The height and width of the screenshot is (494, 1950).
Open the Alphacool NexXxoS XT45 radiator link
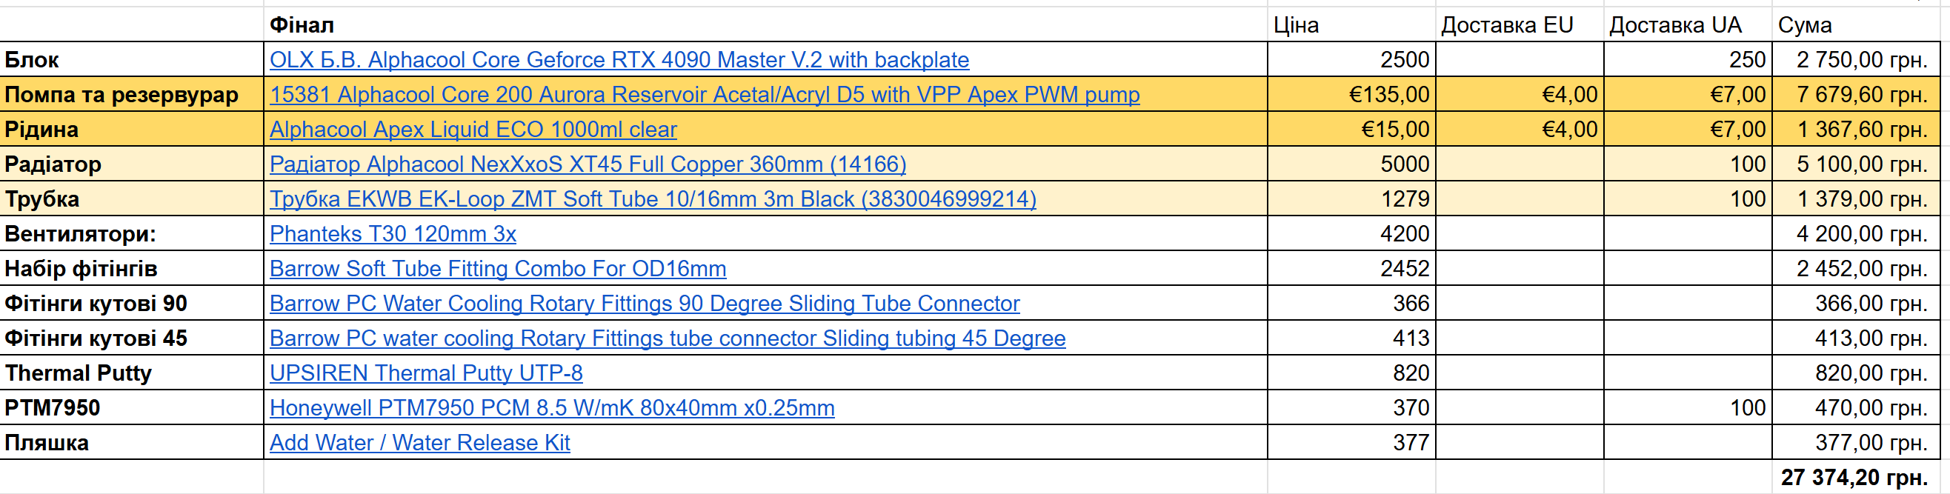pos(588,164)
